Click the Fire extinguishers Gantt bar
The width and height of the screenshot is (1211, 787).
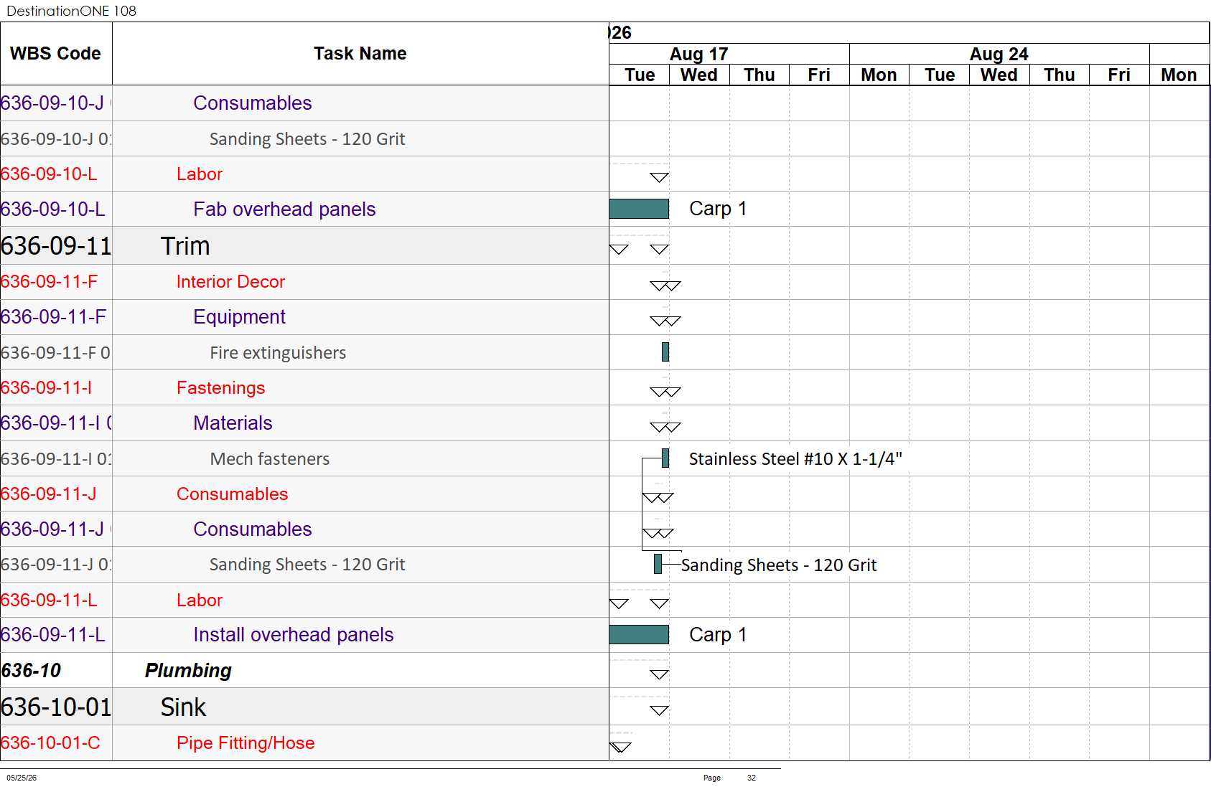click(x=665, y=352)
